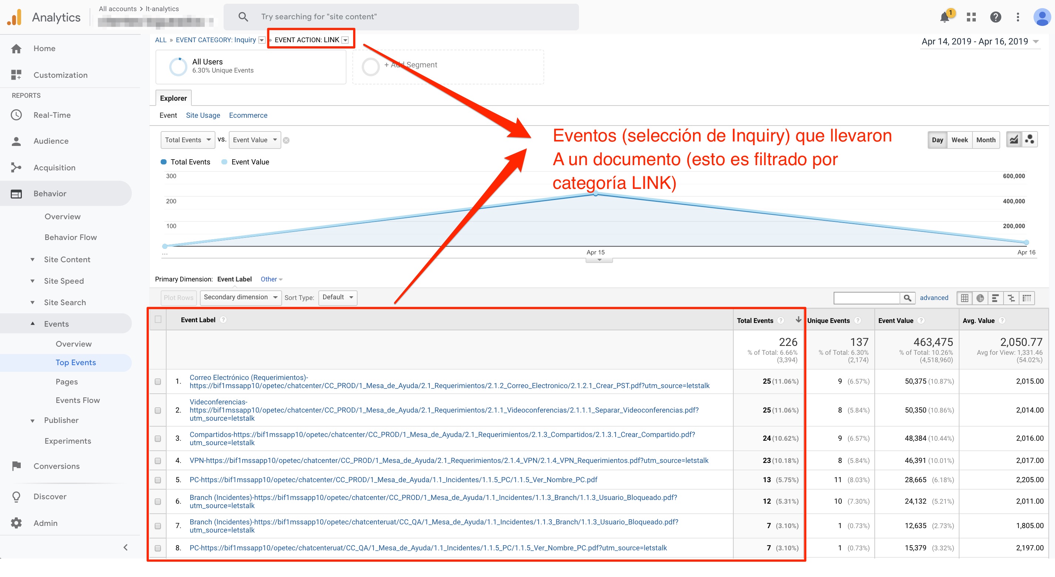Switch to motion chart view icon
Viewport: 1055px width, 577px height.
(x=1029, y=140)
